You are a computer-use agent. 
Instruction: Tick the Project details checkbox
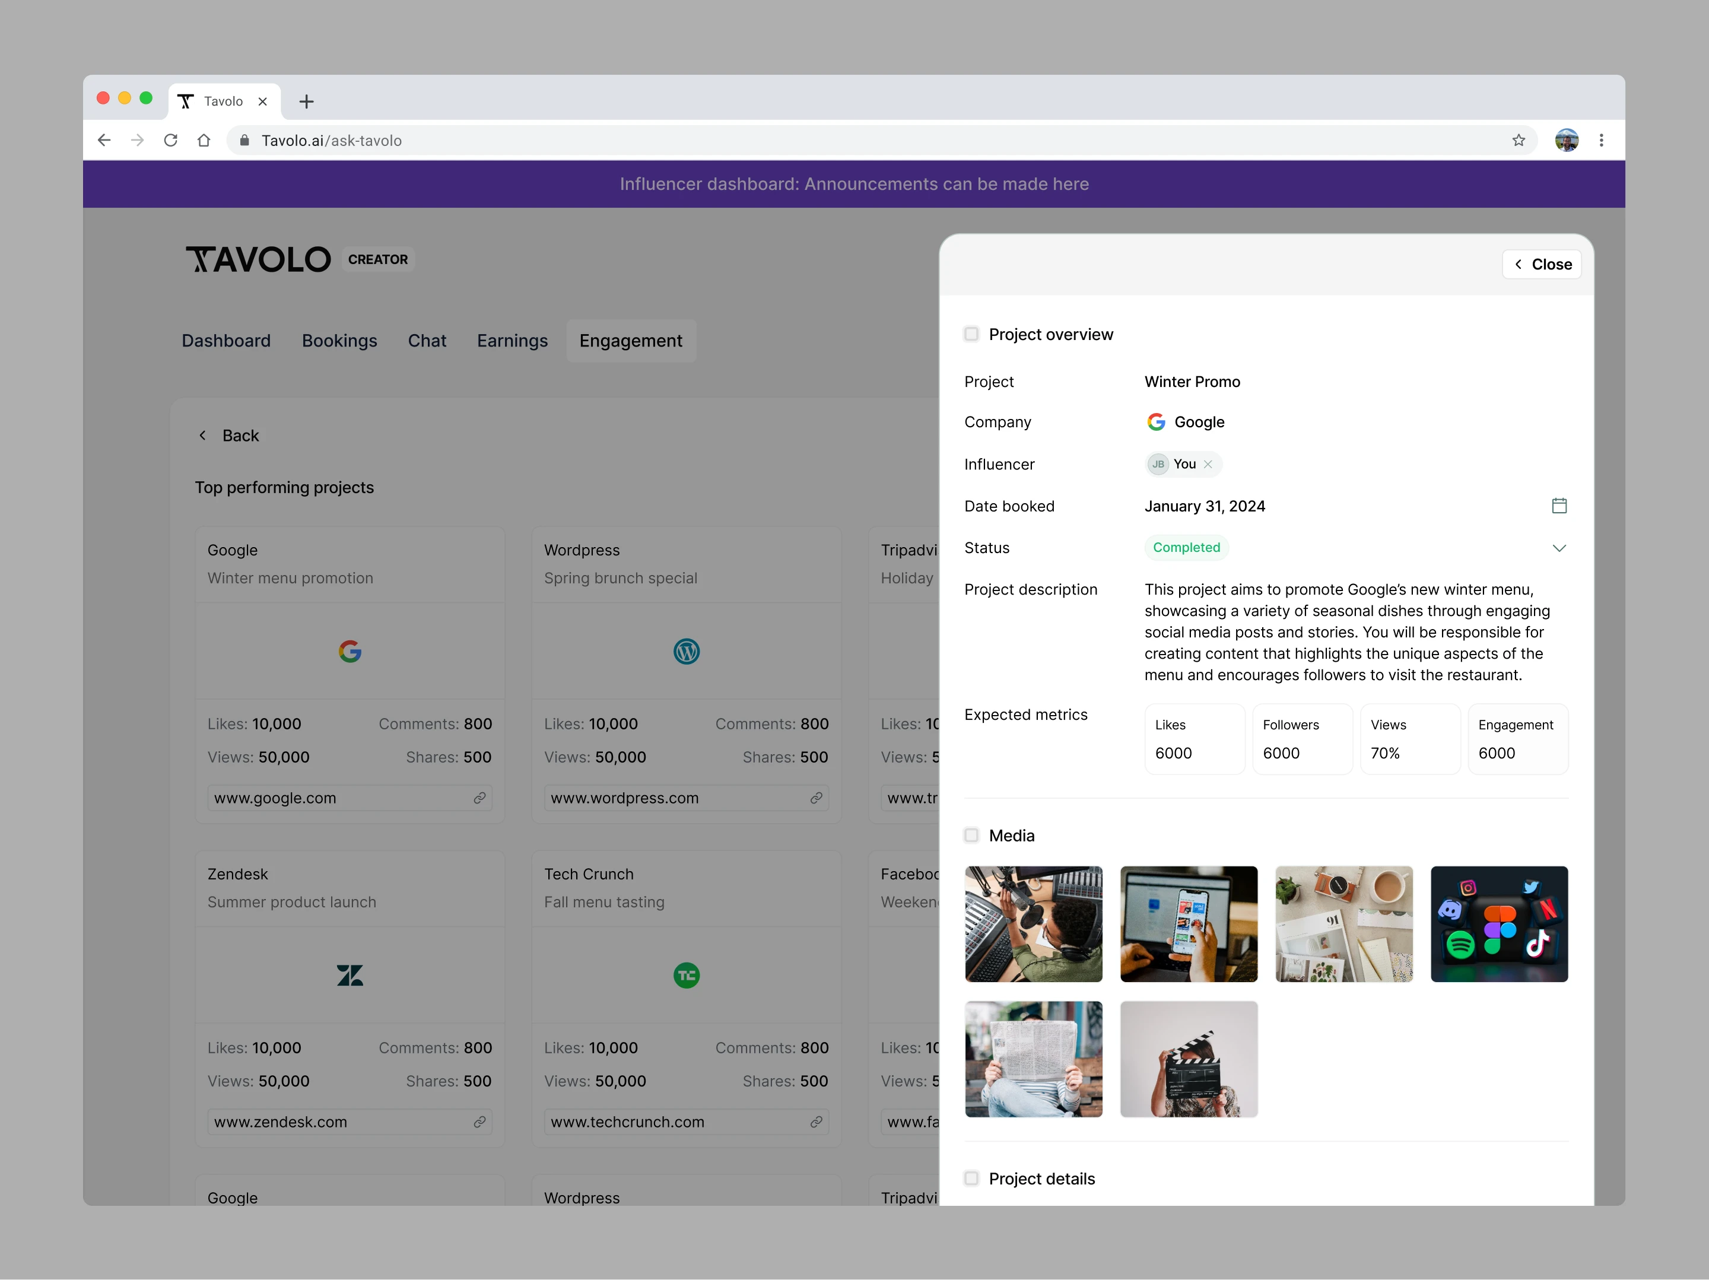click(971, 1178)
